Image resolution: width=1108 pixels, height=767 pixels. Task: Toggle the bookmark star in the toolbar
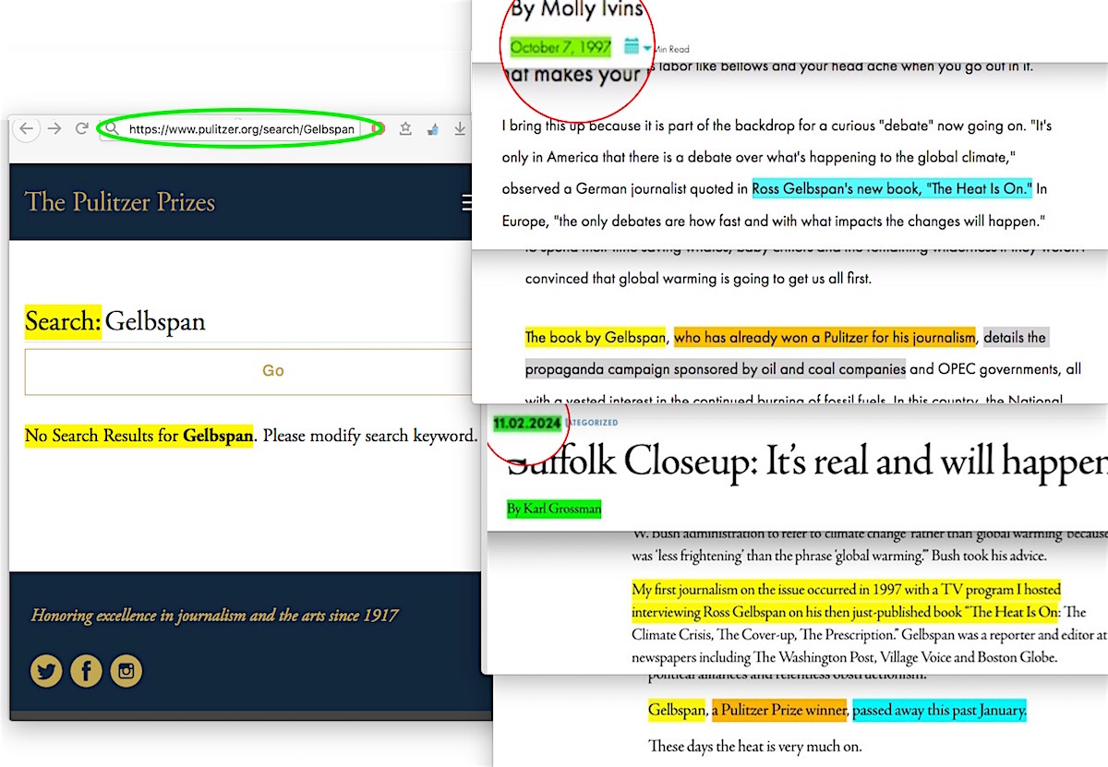404,129
